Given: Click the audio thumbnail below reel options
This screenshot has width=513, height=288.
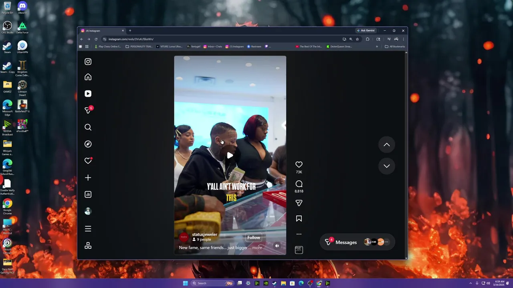Looking at the screenshot, I should coord(299,250).
